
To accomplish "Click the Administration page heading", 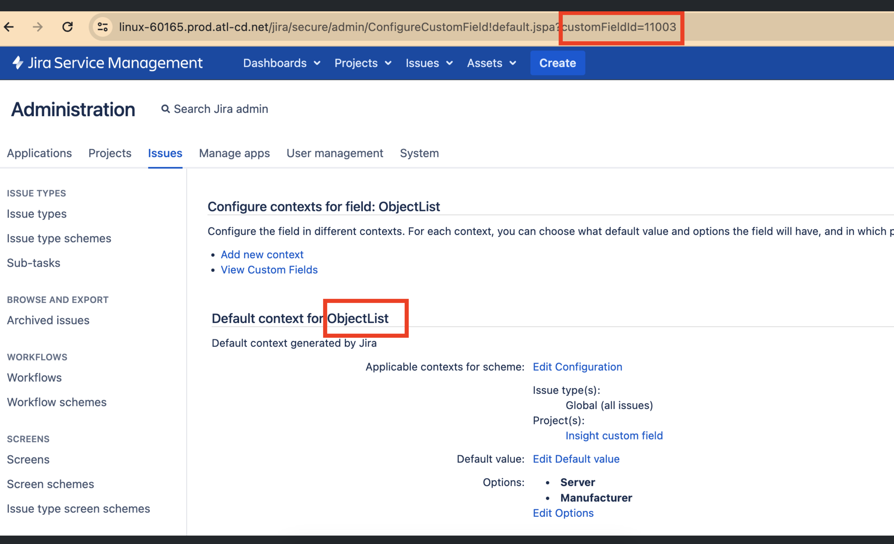I will [73, 109].
